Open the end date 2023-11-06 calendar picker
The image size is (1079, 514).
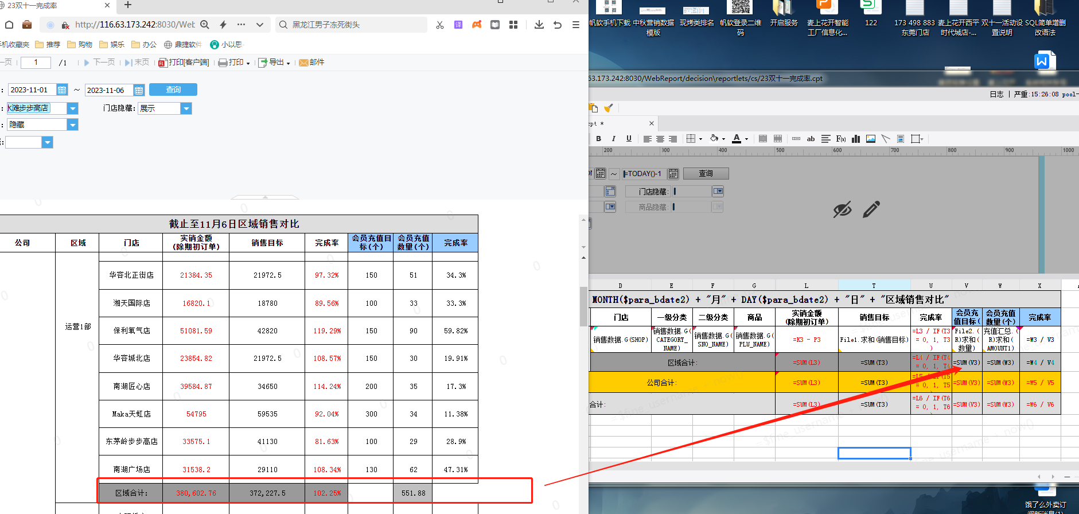139,90
